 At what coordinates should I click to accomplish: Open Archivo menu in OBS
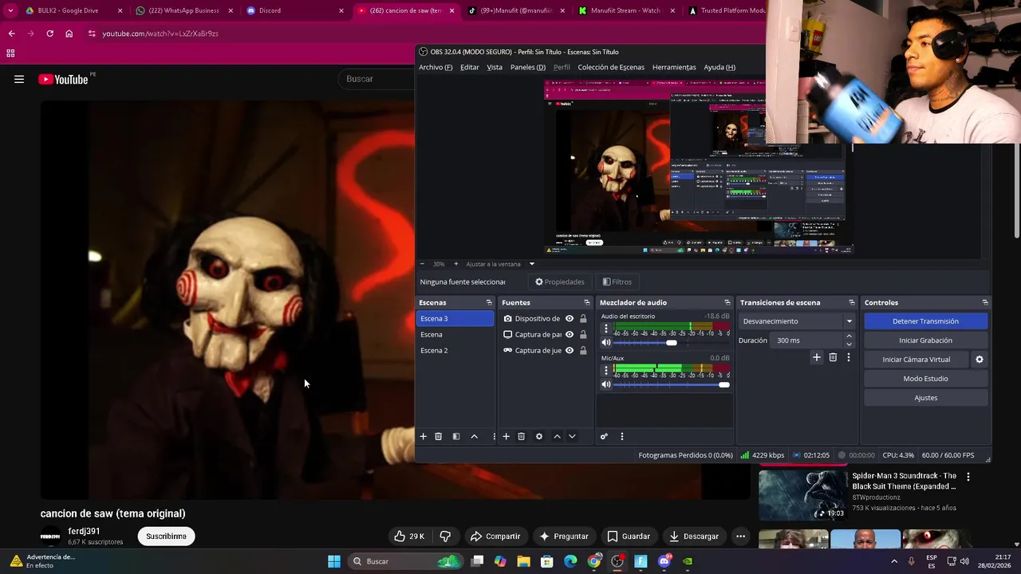point(436,67)
